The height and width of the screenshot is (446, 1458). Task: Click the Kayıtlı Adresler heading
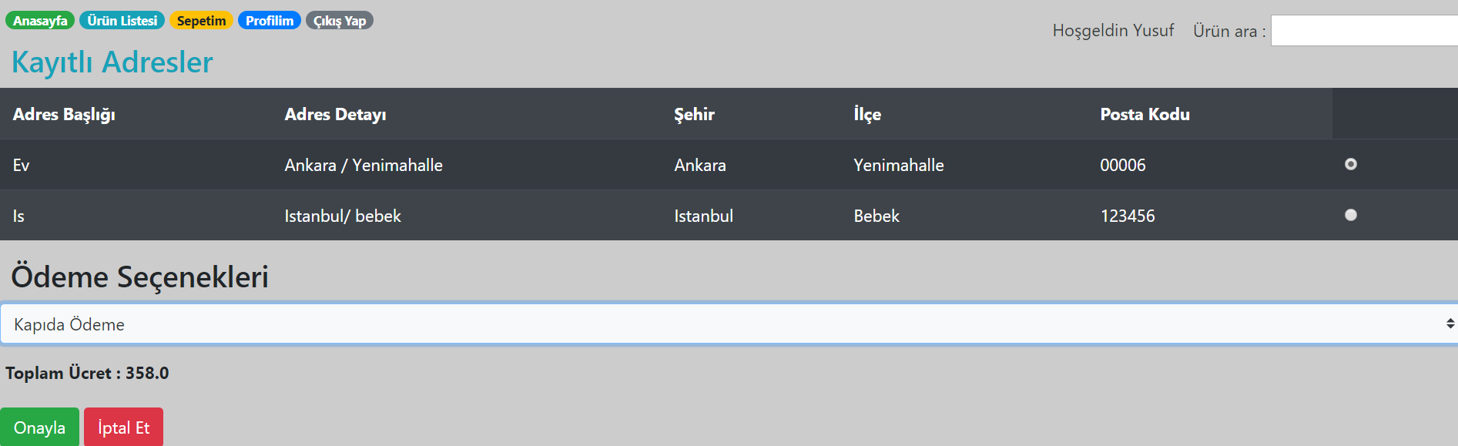click(x=112, y=62)
